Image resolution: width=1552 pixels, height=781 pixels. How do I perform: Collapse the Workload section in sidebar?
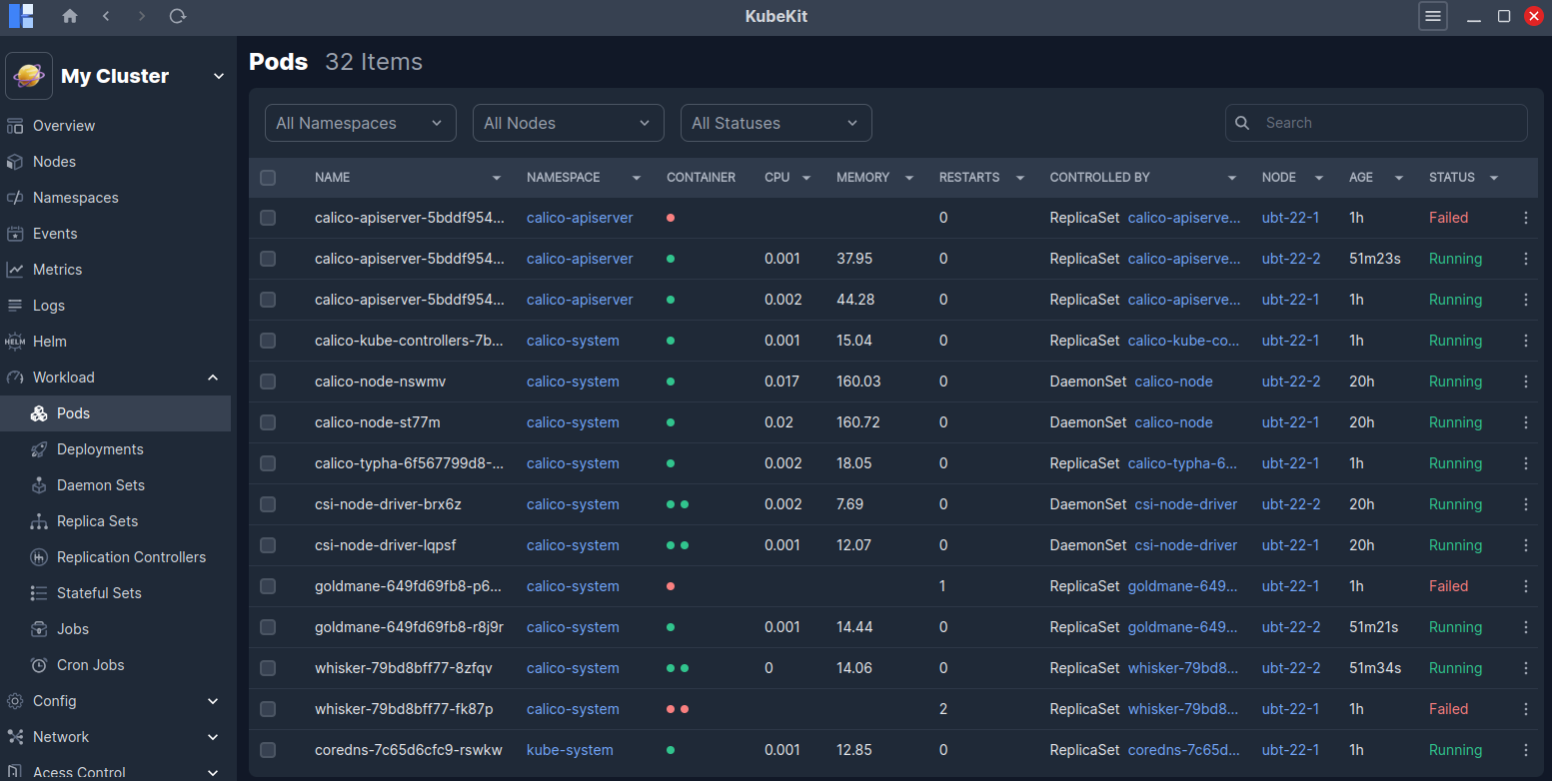(x=213, y=378)
